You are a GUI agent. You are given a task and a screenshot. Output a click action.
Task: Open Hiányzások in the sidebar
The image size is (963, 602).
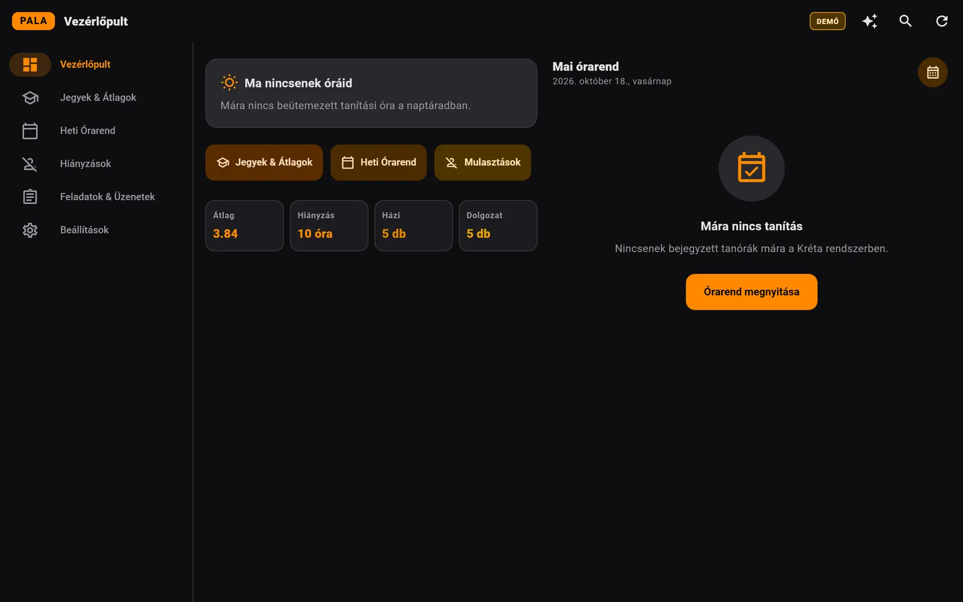(85, 164)
